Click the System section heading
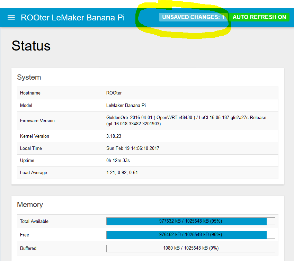The height and width of the screenshot is (261, 294). 29,77
